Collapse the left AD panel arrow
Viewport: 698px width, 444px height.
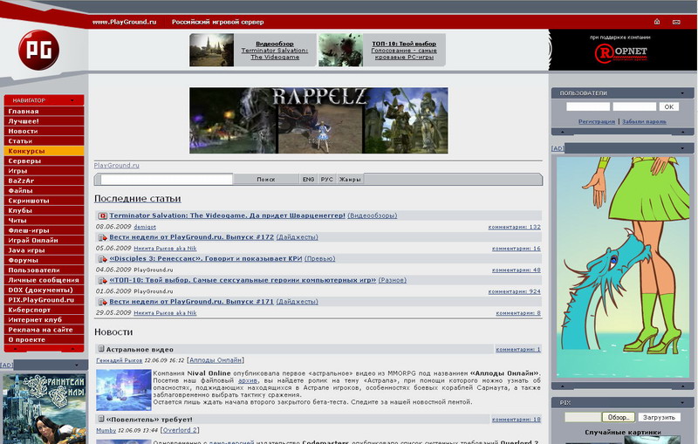click(x=77, y=365)
